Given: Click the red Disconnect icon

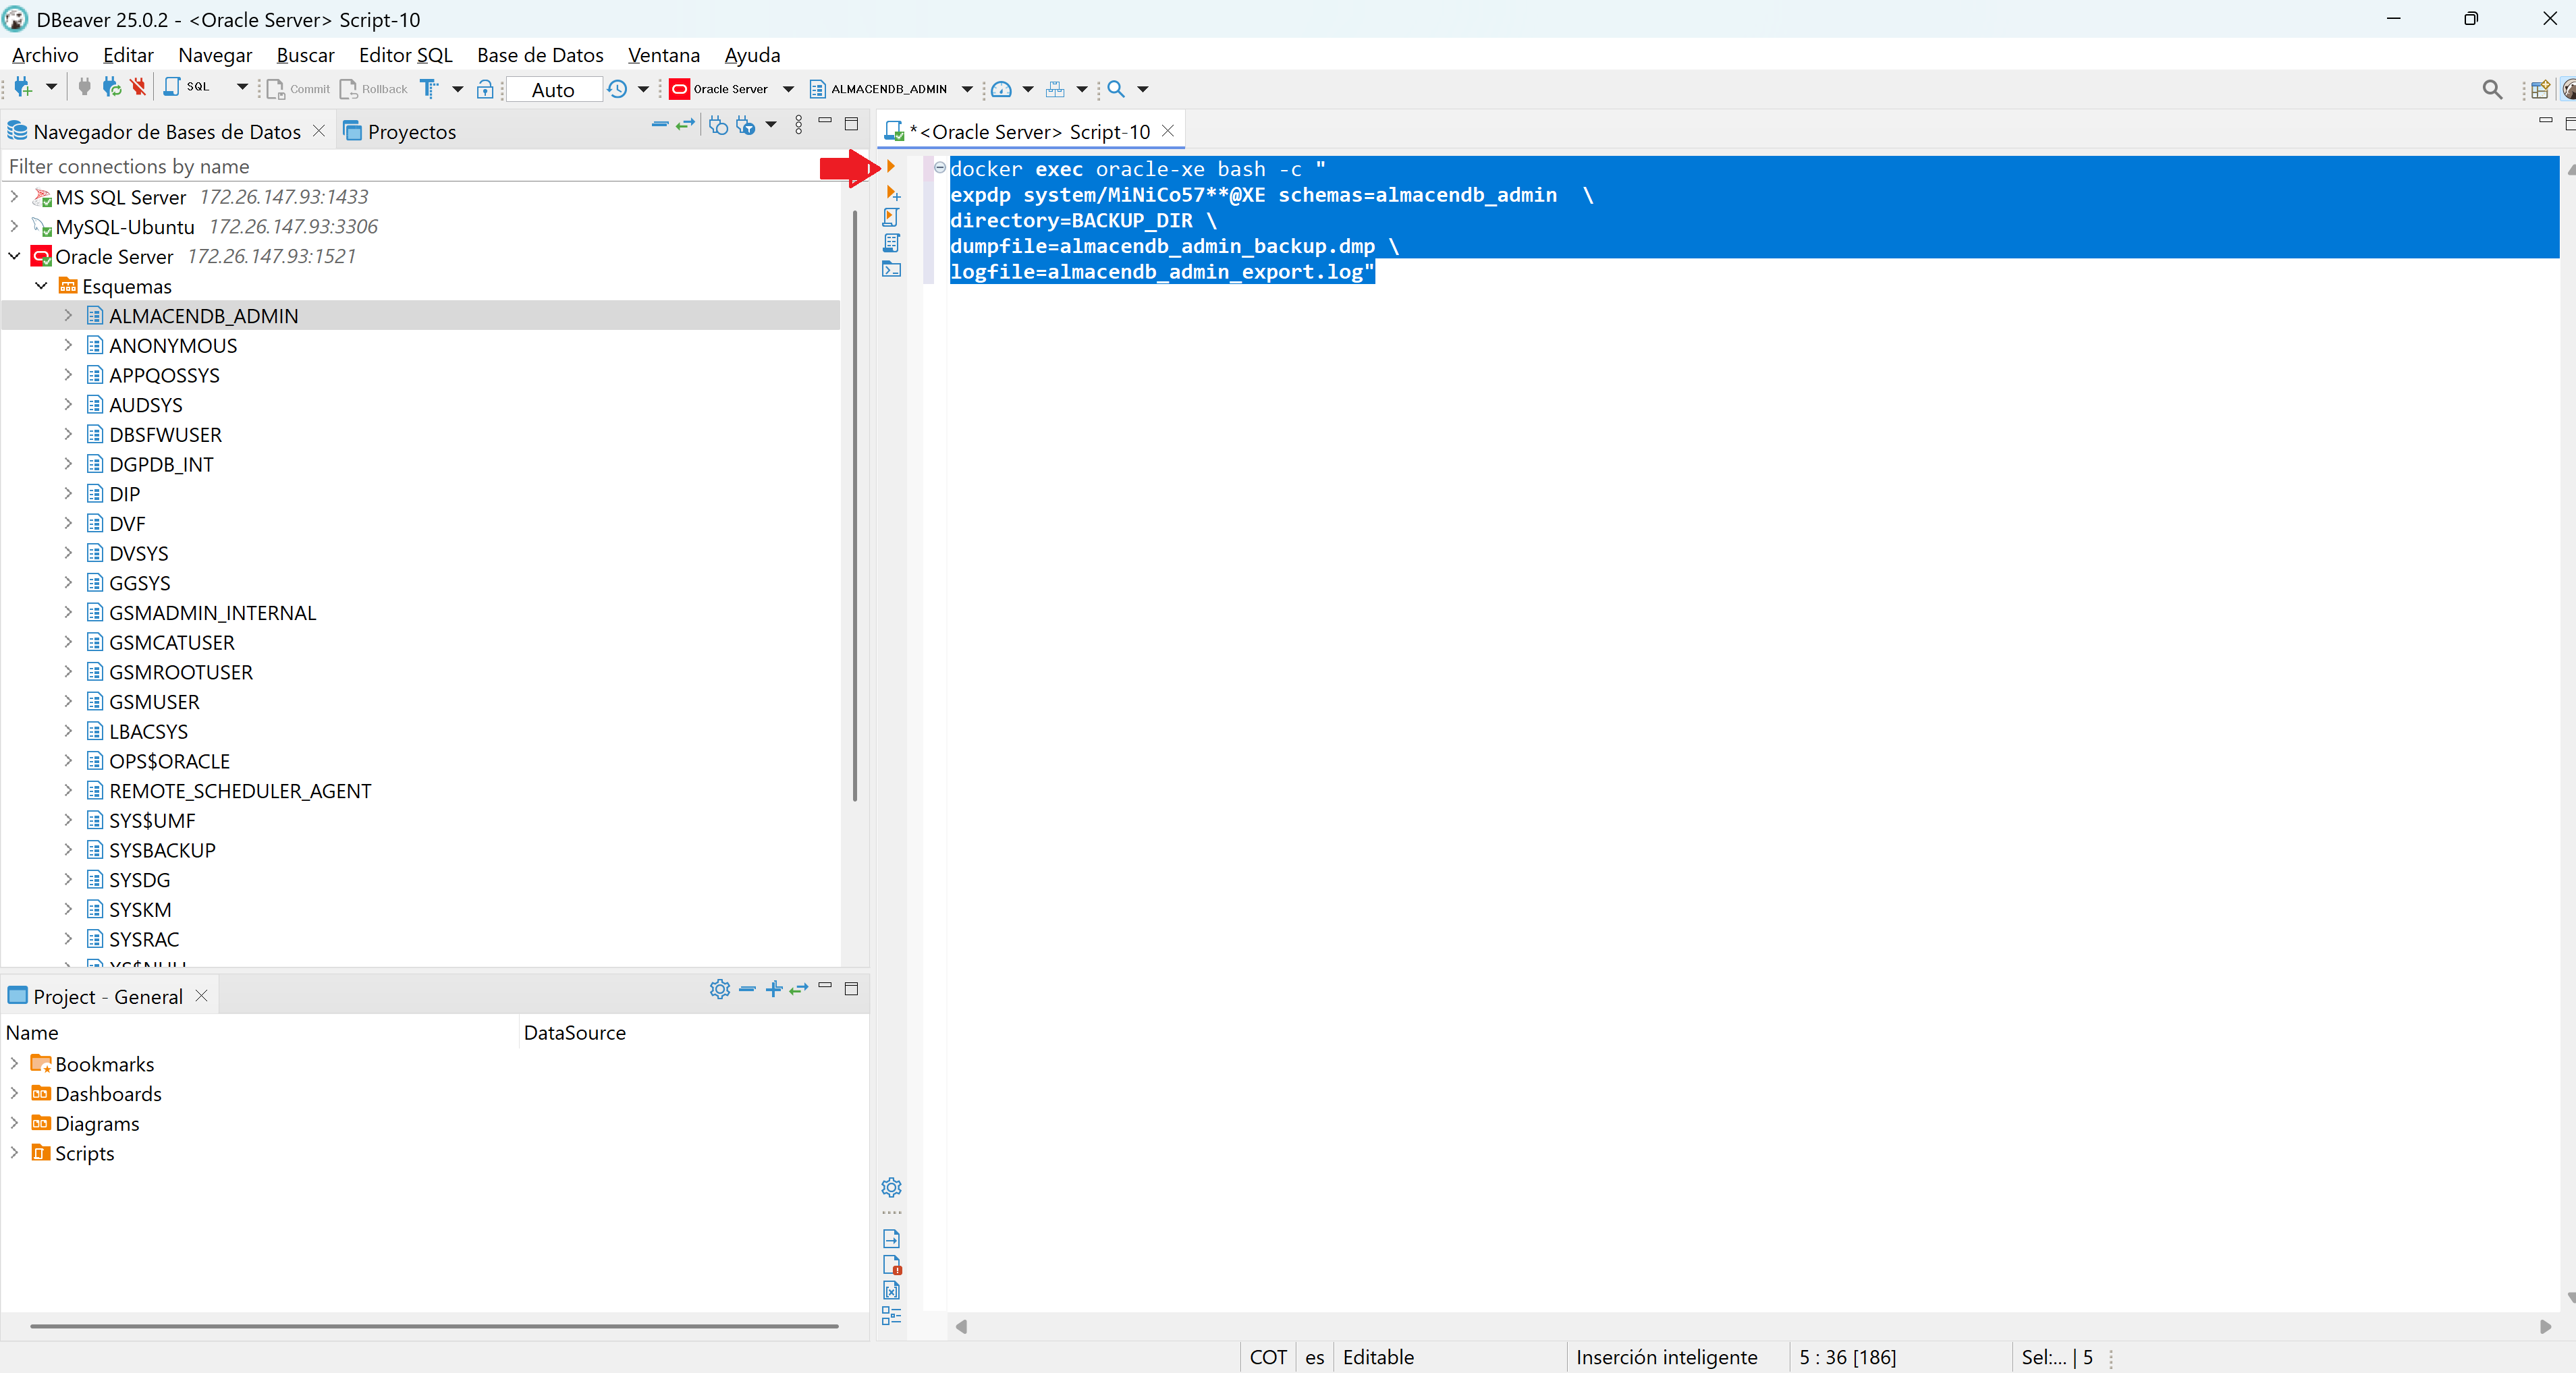Looking at the screenshot, I should coord(138,88).
